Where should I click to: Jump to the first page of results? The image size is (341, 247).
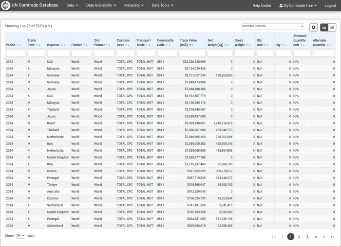pyautogui.click(x=274, y=237)
